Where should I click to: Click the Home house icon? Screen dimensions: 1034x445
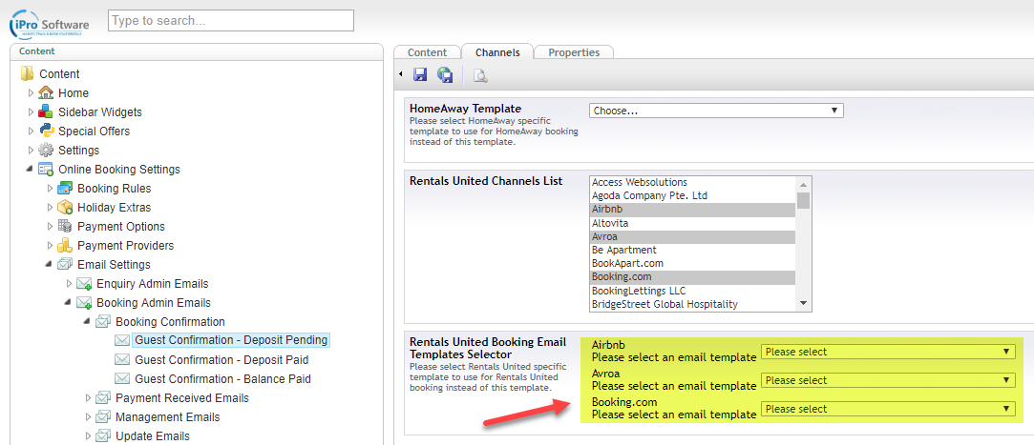click(46, 92)
